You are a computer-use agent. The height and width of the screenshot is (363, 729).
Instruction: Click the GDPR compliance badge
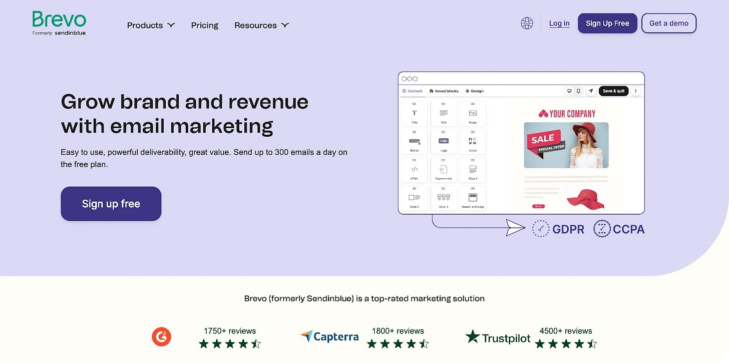[558, 229]
